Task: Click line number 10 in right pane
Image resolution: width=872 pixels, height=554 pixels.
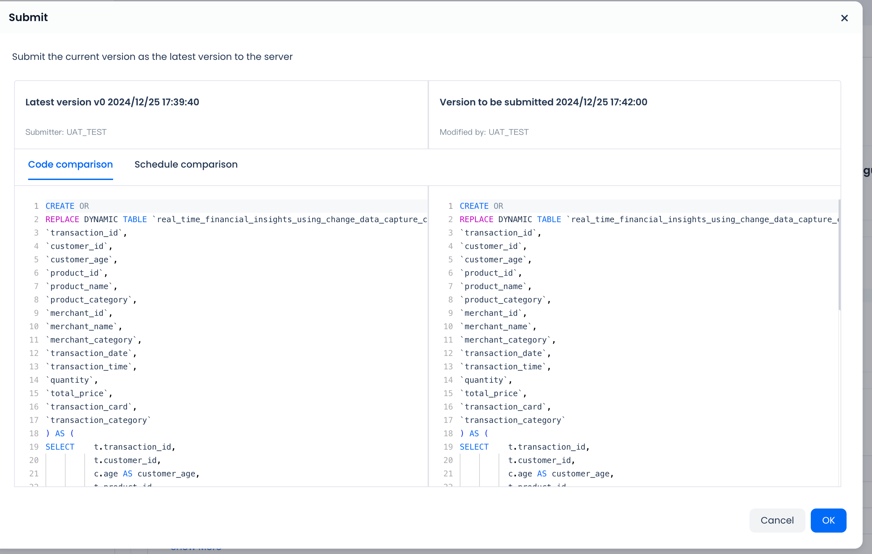Action: click(448, 327)
